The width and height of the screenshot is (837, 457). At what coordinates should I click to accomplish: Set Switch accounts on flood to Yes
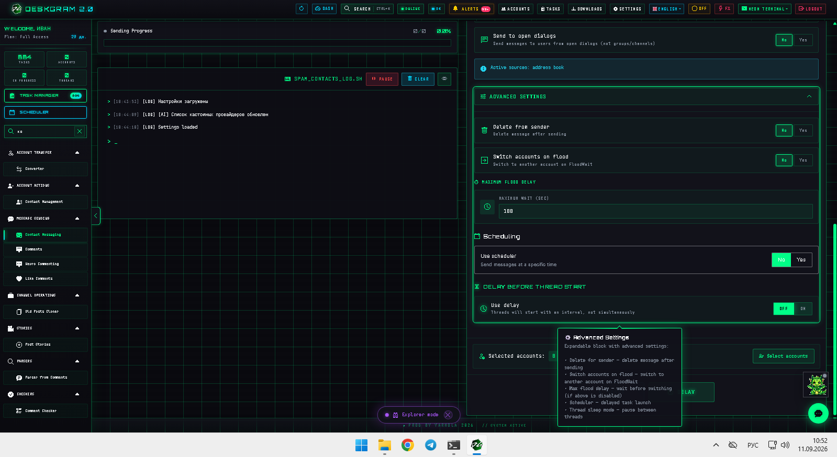tap(803, 160)
